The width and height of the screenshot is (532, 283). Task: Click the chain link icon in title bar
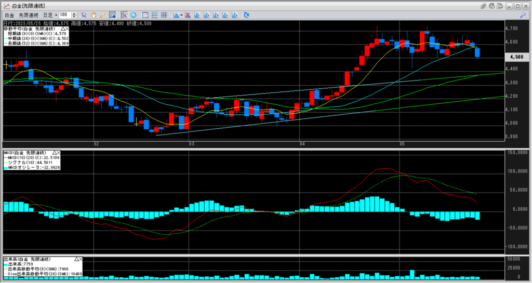[483, 5]
